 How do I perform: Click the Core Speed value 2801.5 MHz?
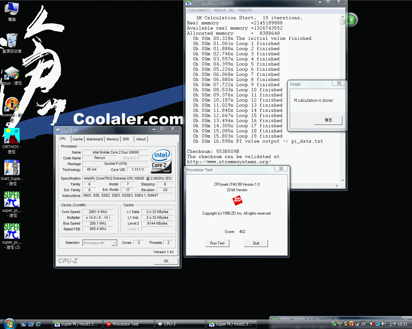click(98, 212)
